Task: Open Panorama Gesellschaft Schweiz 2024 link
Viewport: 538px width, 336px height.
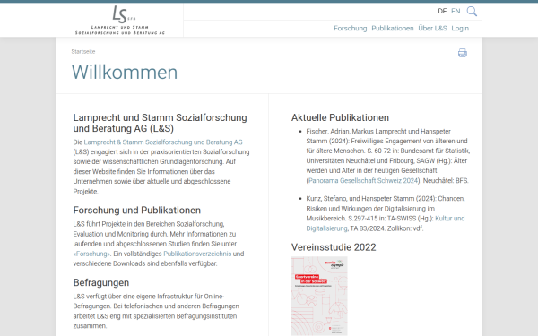Action: (x=363, y=181)
